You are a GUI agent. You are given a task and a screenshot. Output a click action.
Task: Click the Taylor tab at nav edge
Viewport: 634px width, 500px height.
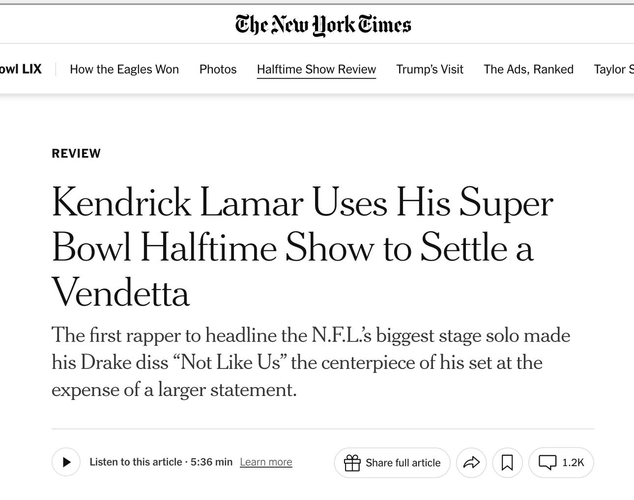[613, 69]
